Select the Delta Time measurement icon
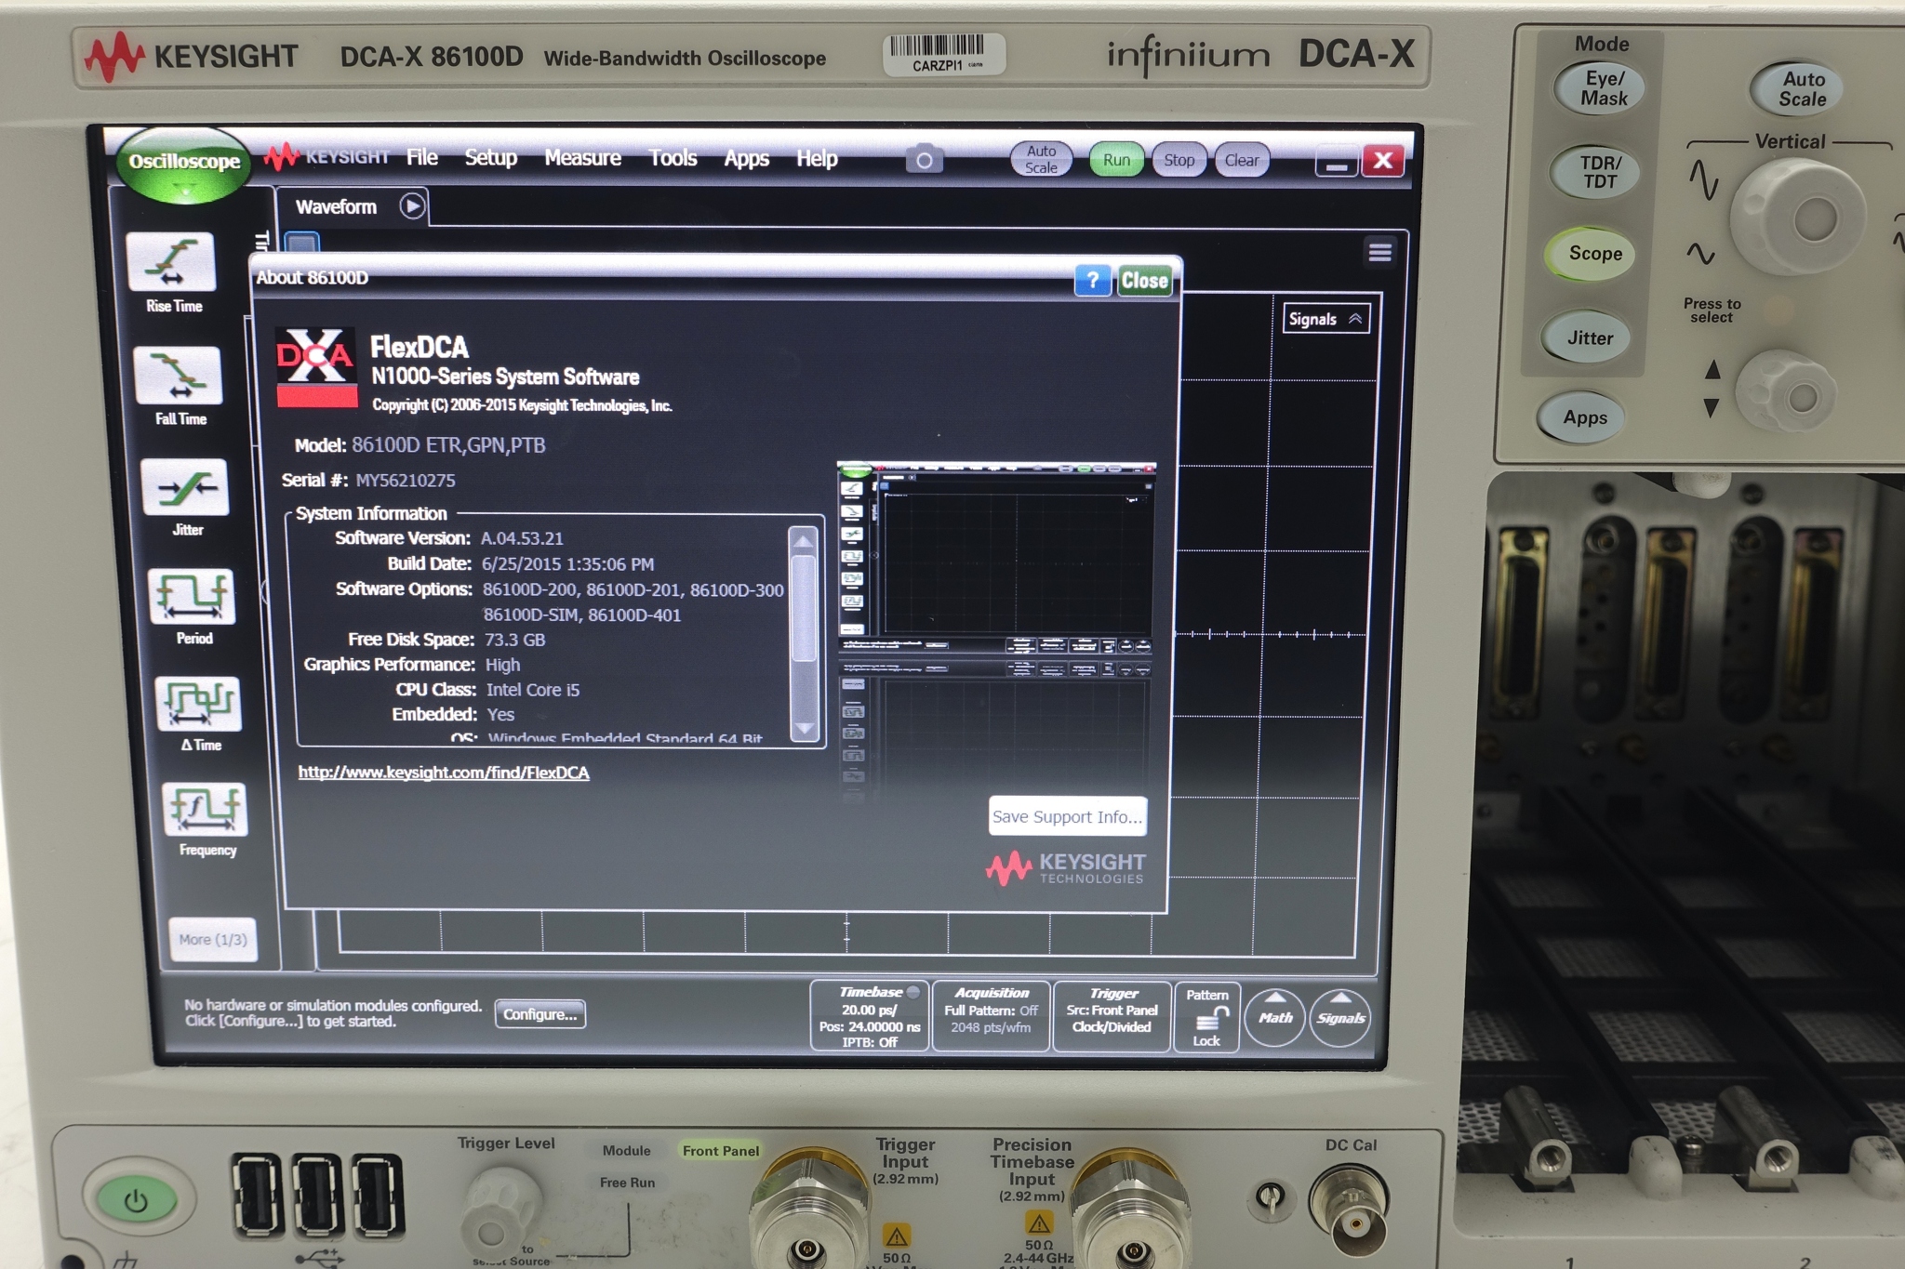This screenshot has width=1905, height=1269. (x=200, y=703)
